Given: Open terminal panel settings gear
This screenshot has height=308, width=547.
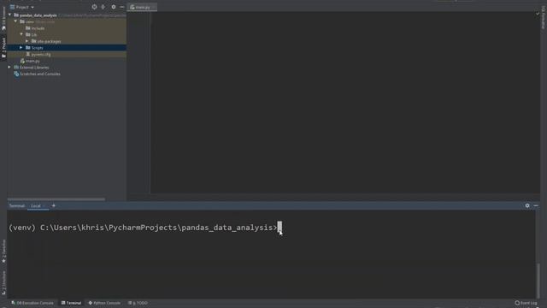Looking at the screenshot, I should [x=527, y=205].
